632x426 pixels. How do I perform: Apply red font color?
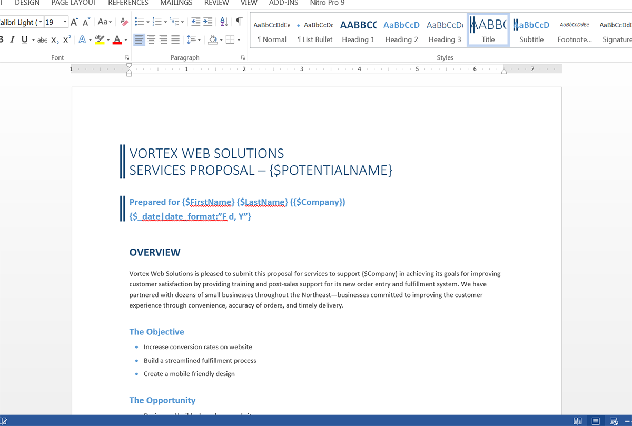pos(117,39)
